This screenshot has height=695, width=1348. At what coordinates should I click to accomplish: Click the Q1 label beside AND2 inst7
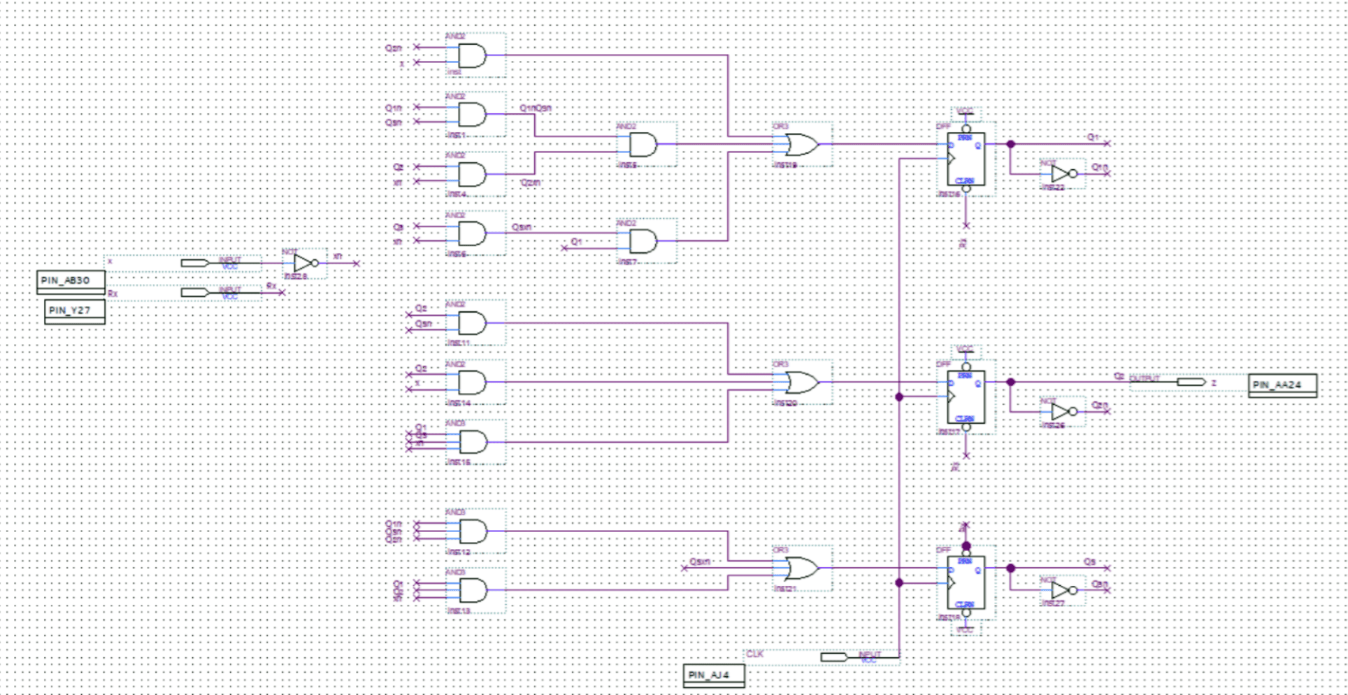tap(576, 242)
